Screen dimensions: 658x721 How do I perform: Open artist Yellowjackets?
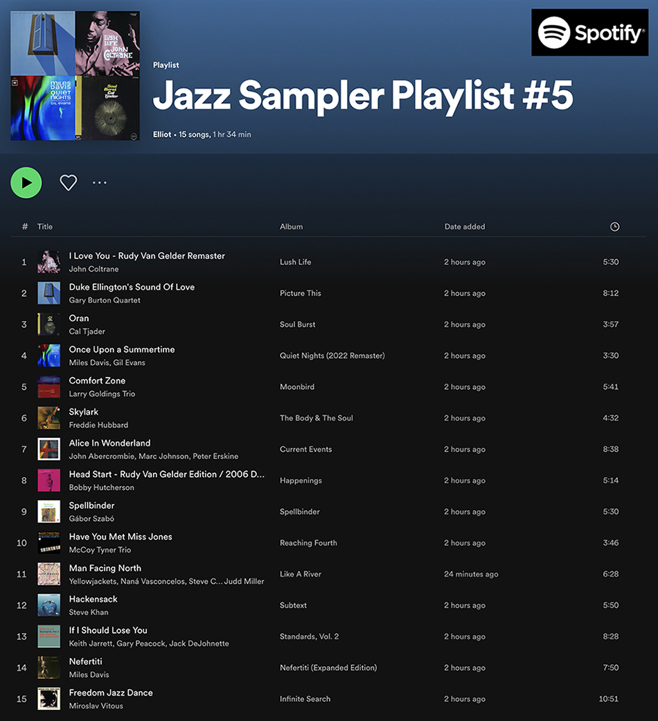[93, 581]
